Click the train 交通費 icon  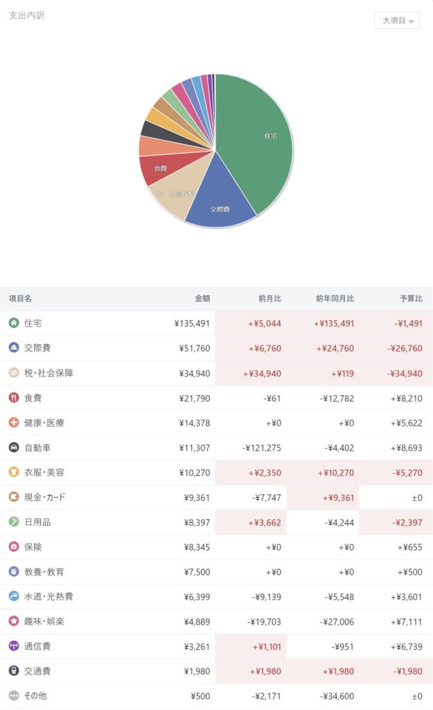pos(14,671)
